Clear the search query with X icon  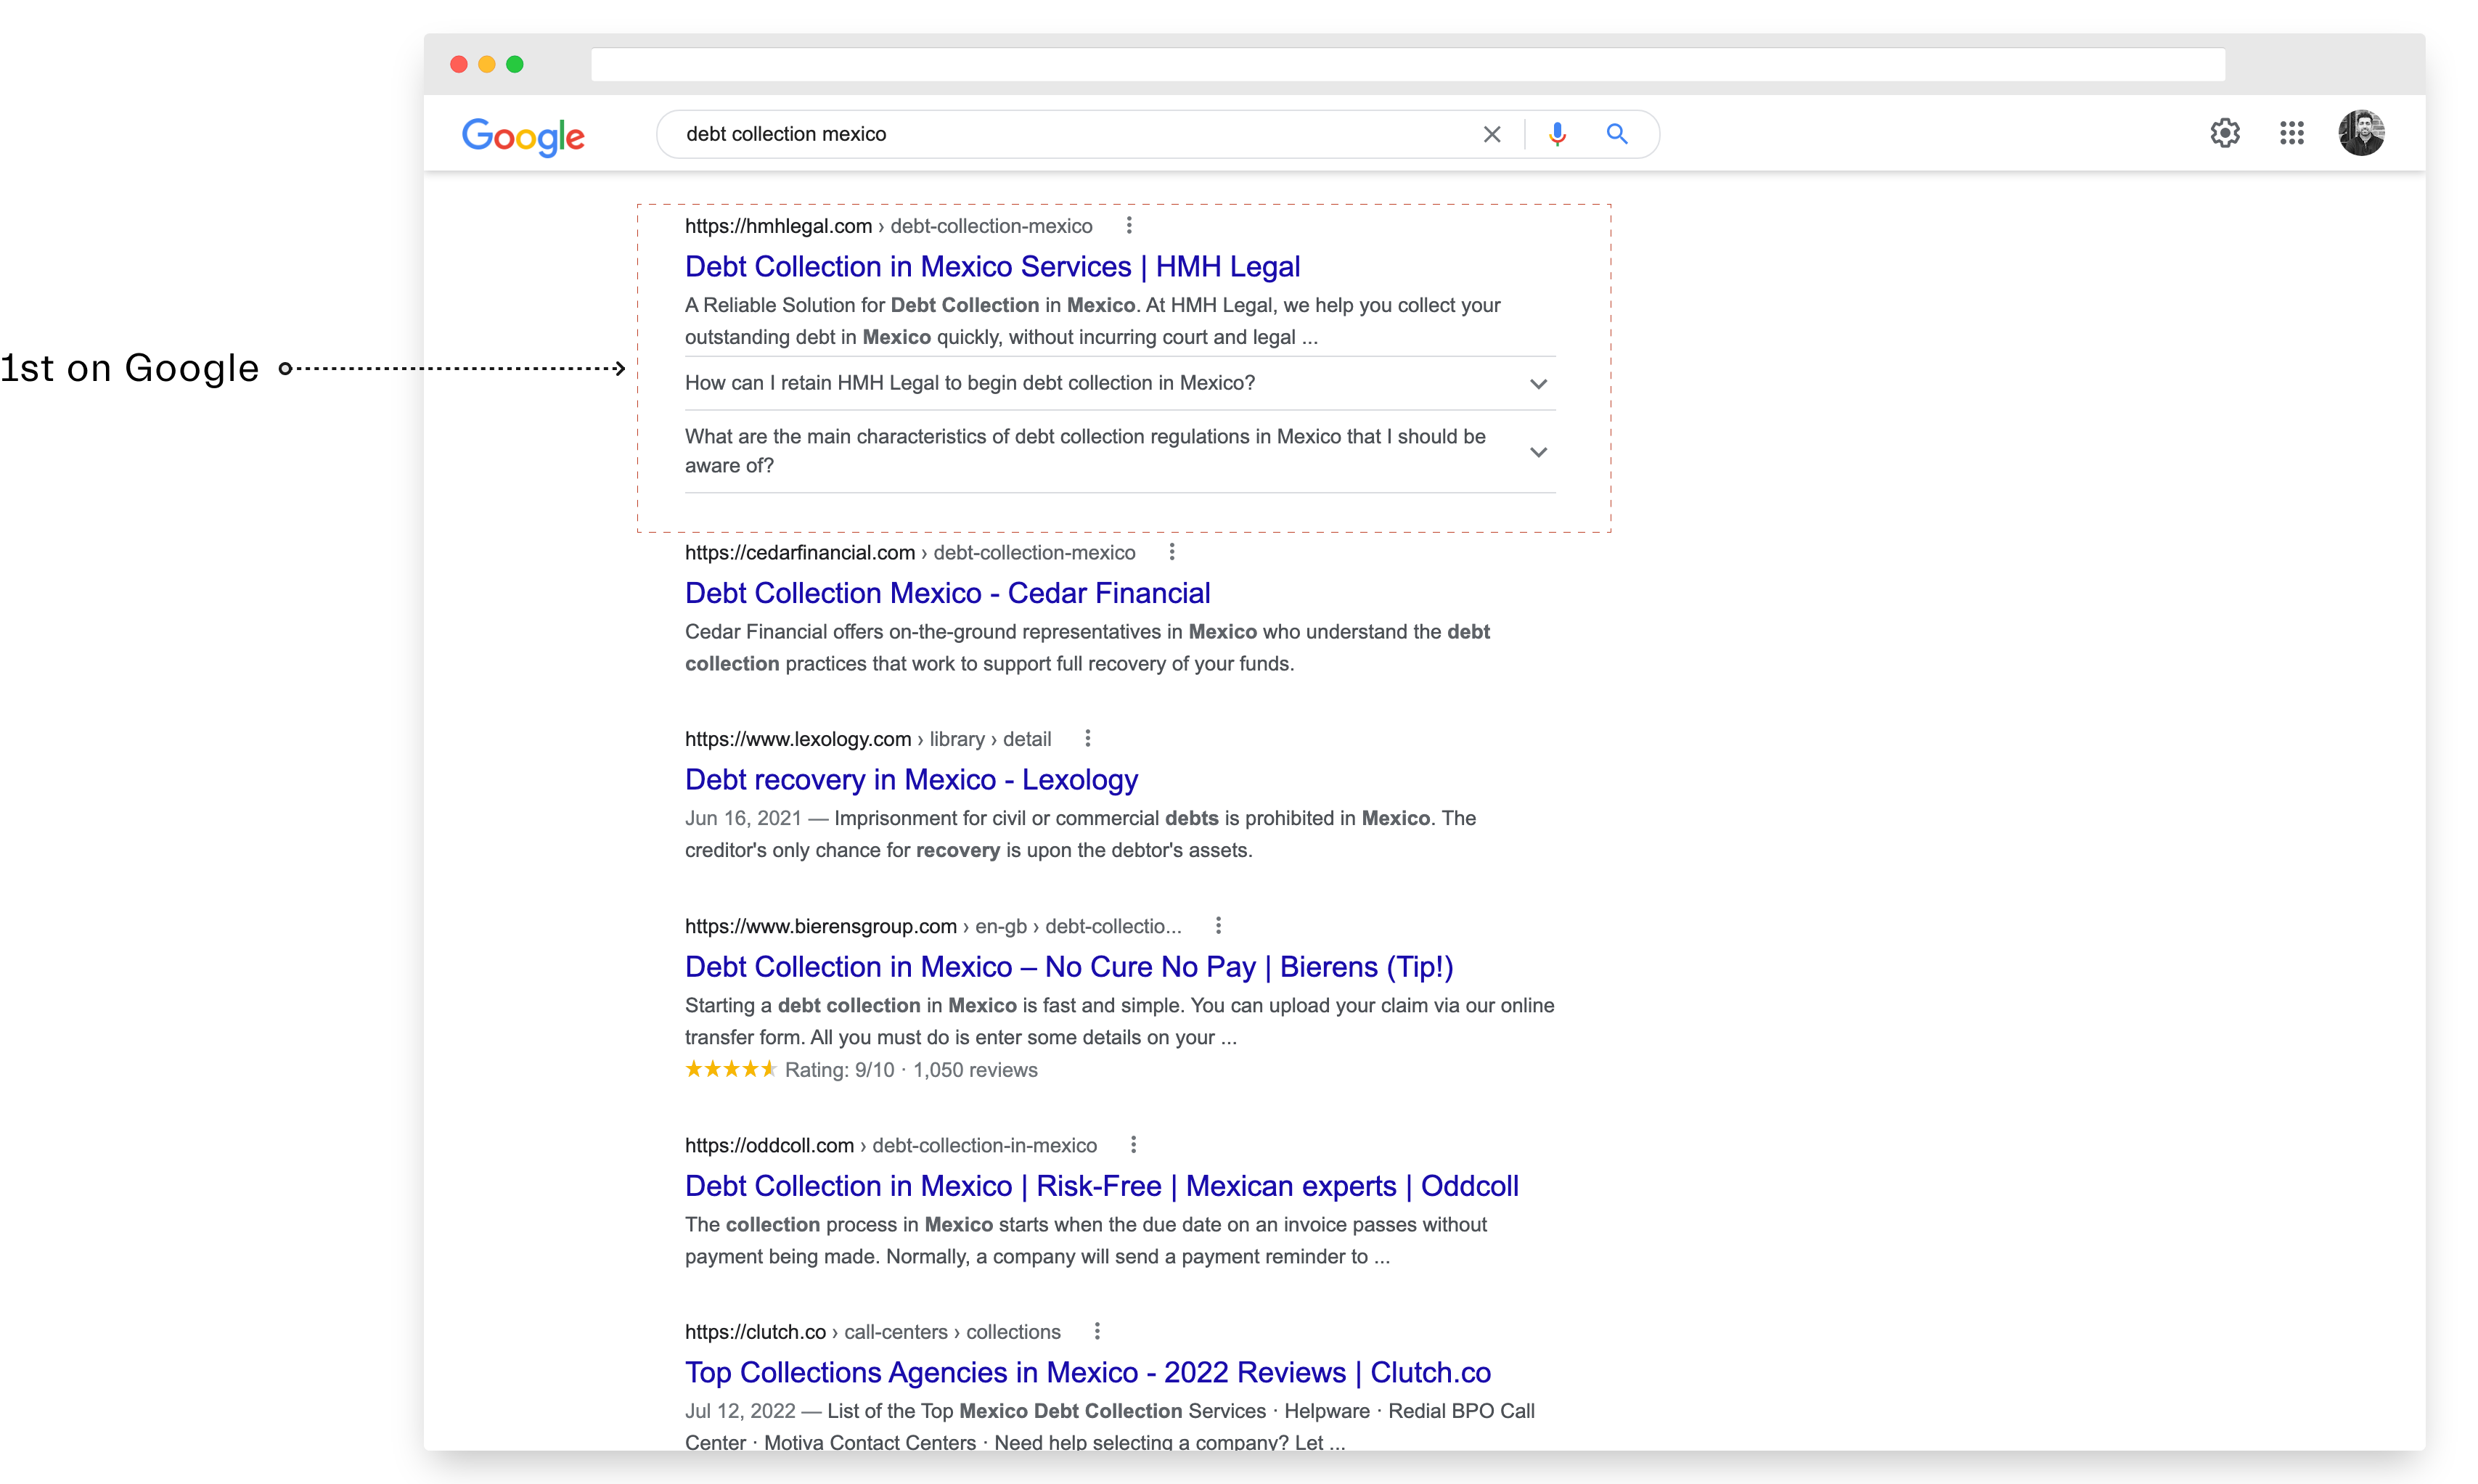(1491, 134)
